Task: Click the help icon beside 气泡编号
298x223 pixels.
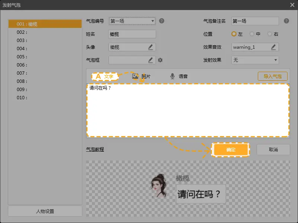Action: tap(162, 21)
